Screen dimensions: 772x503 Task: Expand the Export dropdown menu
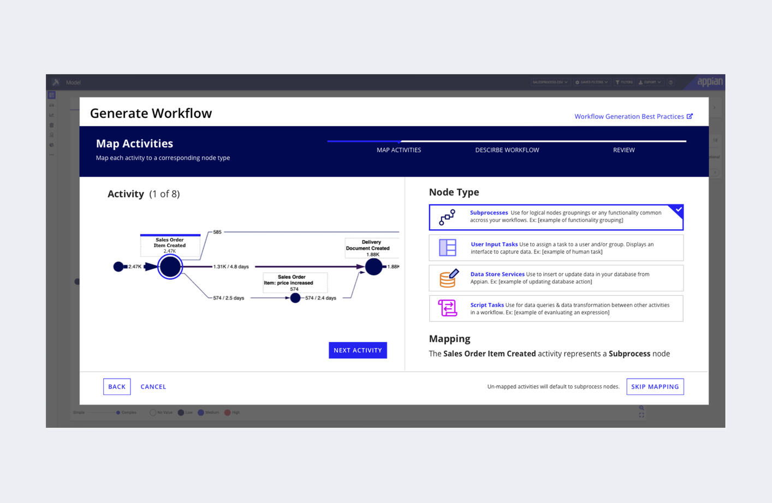[x=650, y=82]
